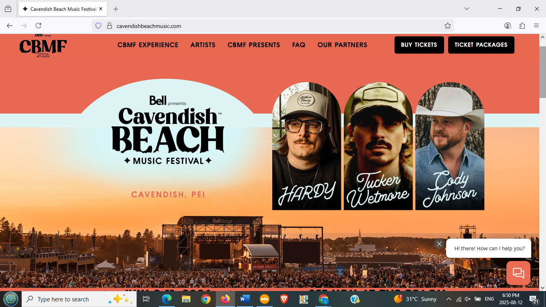This screenshot has width=546, height=307.
Task: Launch Microsoft Edge from taskbar
Action: click(x=167, y=299)
